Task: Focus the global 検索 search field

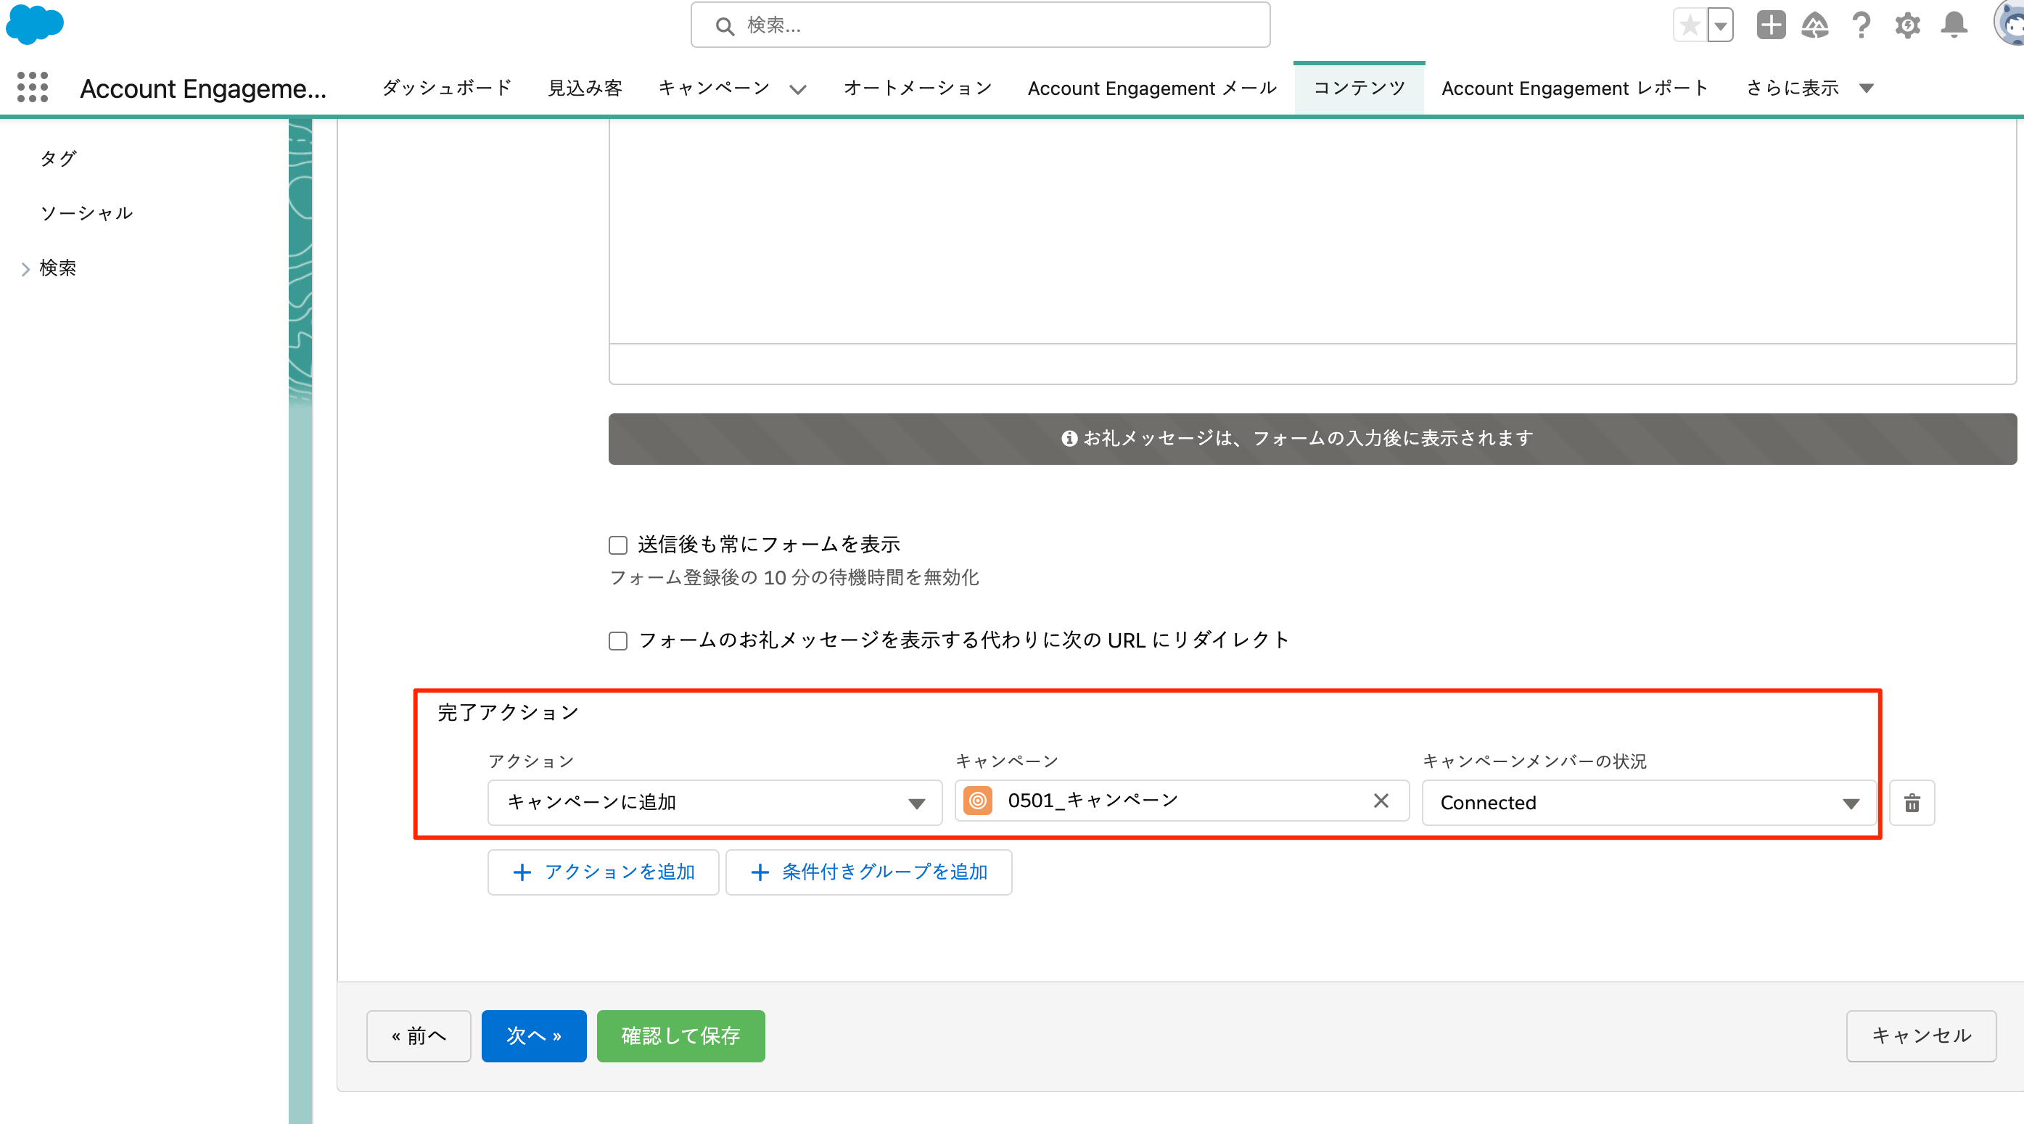Action: 980,25
